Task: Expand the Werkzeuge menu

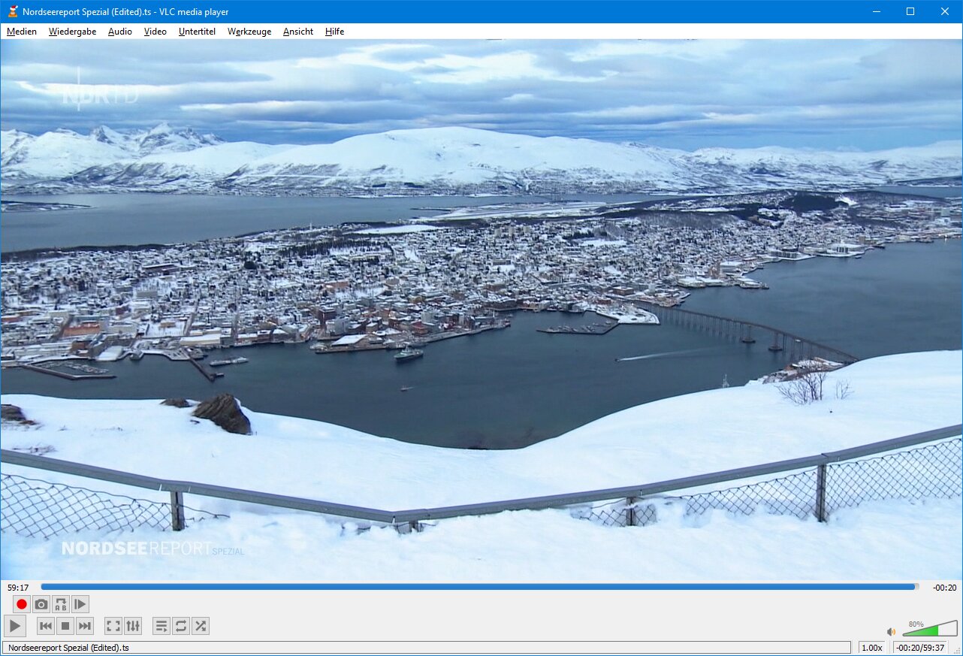Action: pyautogui.click(x=249, y=32)
